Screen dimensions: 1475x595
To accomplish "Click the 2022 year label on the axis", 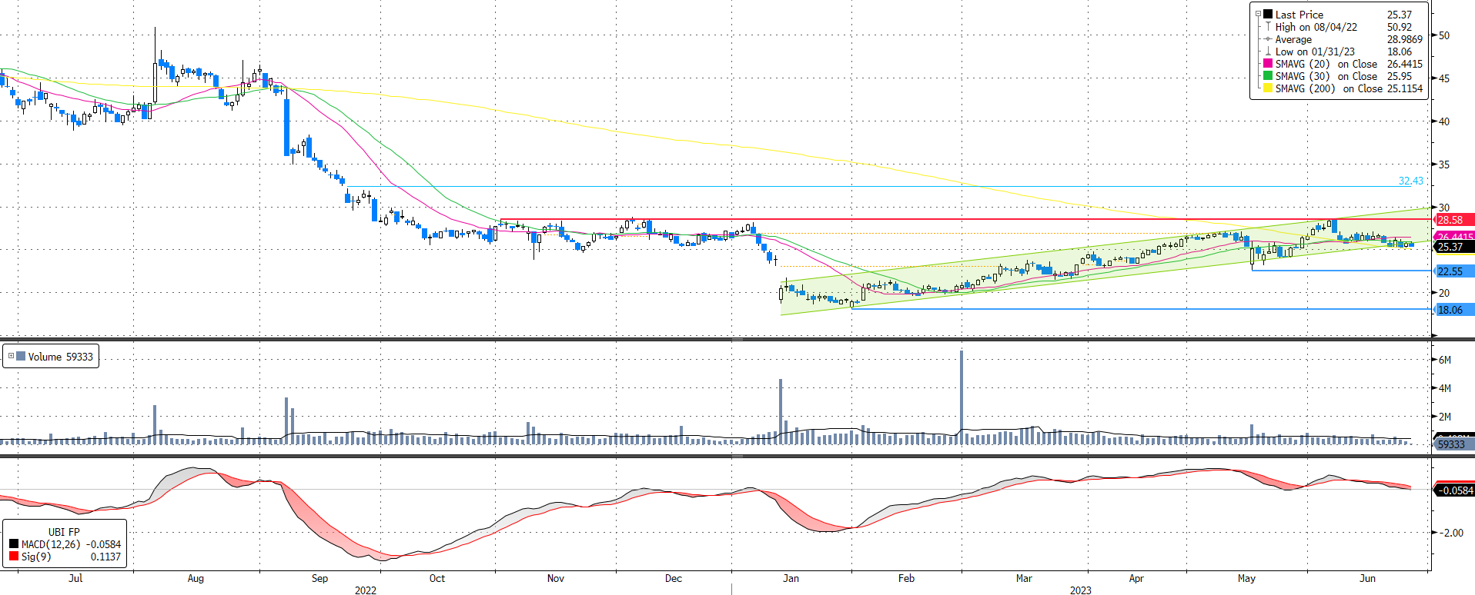I will 365,590.
